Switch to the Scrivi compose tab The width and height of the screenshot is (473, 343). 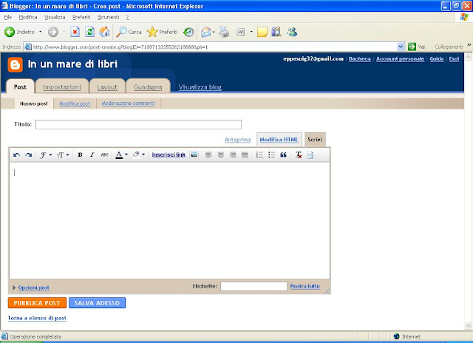pos(315,140)
